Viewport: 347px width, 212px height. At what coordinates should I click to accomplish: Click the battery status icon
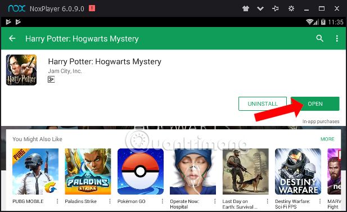(323, 22)
